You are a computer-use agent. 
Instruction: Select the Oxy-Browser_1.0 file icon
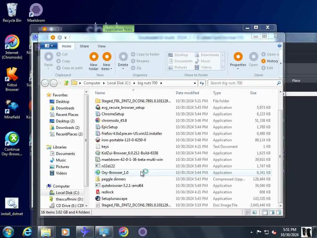(98, 172)
